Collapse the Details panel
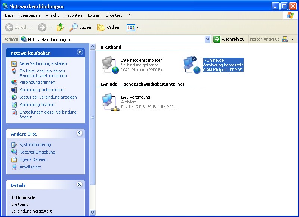The height and width of the screenshot is (217, 299). (x=79, y=185)
